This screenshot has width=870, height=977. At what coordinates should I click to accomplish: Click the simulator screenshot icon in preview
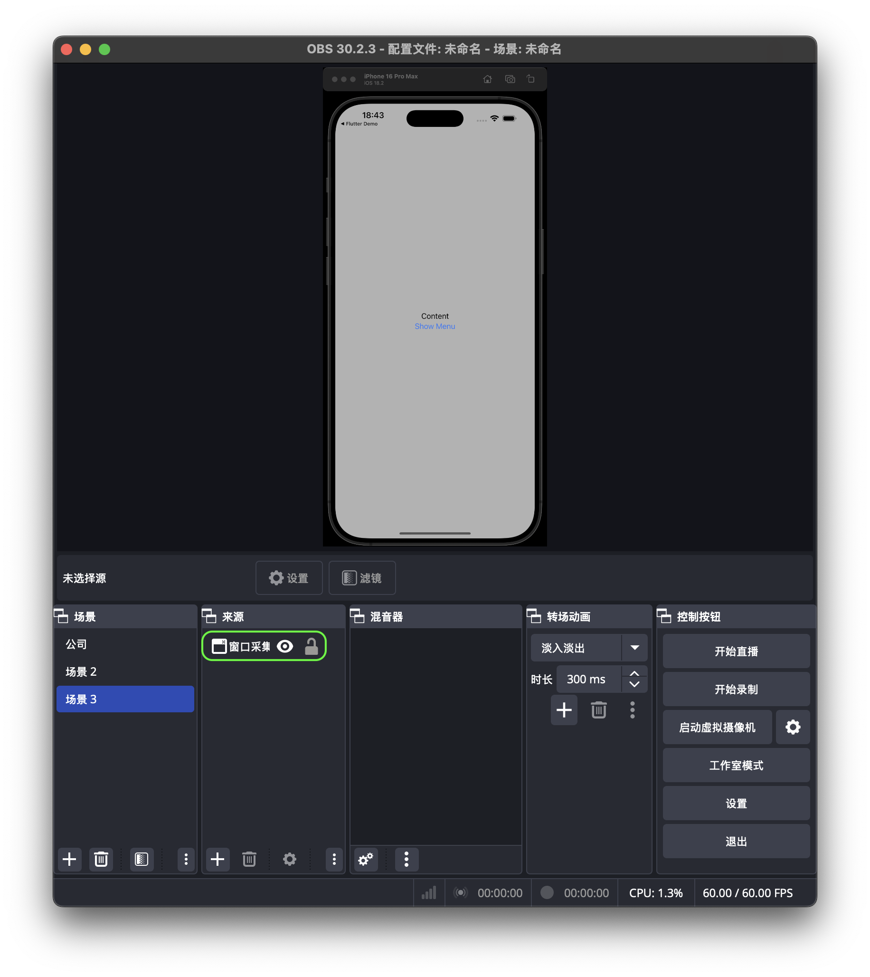click(510, 79)
